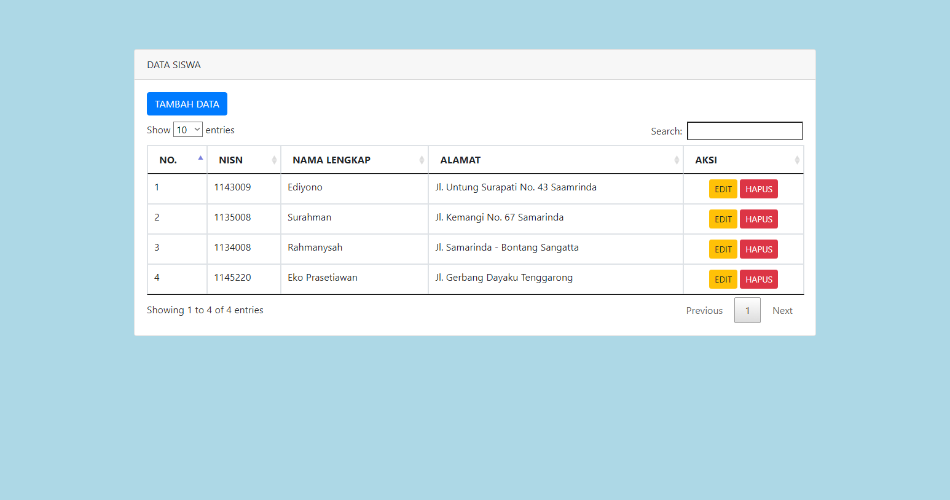Screen dimensions: 950x500
Task: Sort table by ALAMAT column
Action: [x=555, y=160]
